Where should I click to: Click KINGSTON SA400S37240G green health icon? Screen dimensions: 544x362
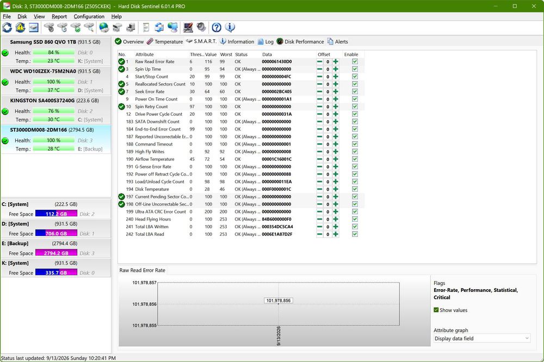click(5, 111)
